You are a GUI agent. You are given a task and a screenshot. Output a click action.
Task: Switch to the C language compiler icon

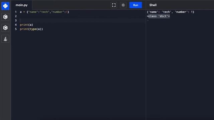pyautogui.click(x=5, y=17)
